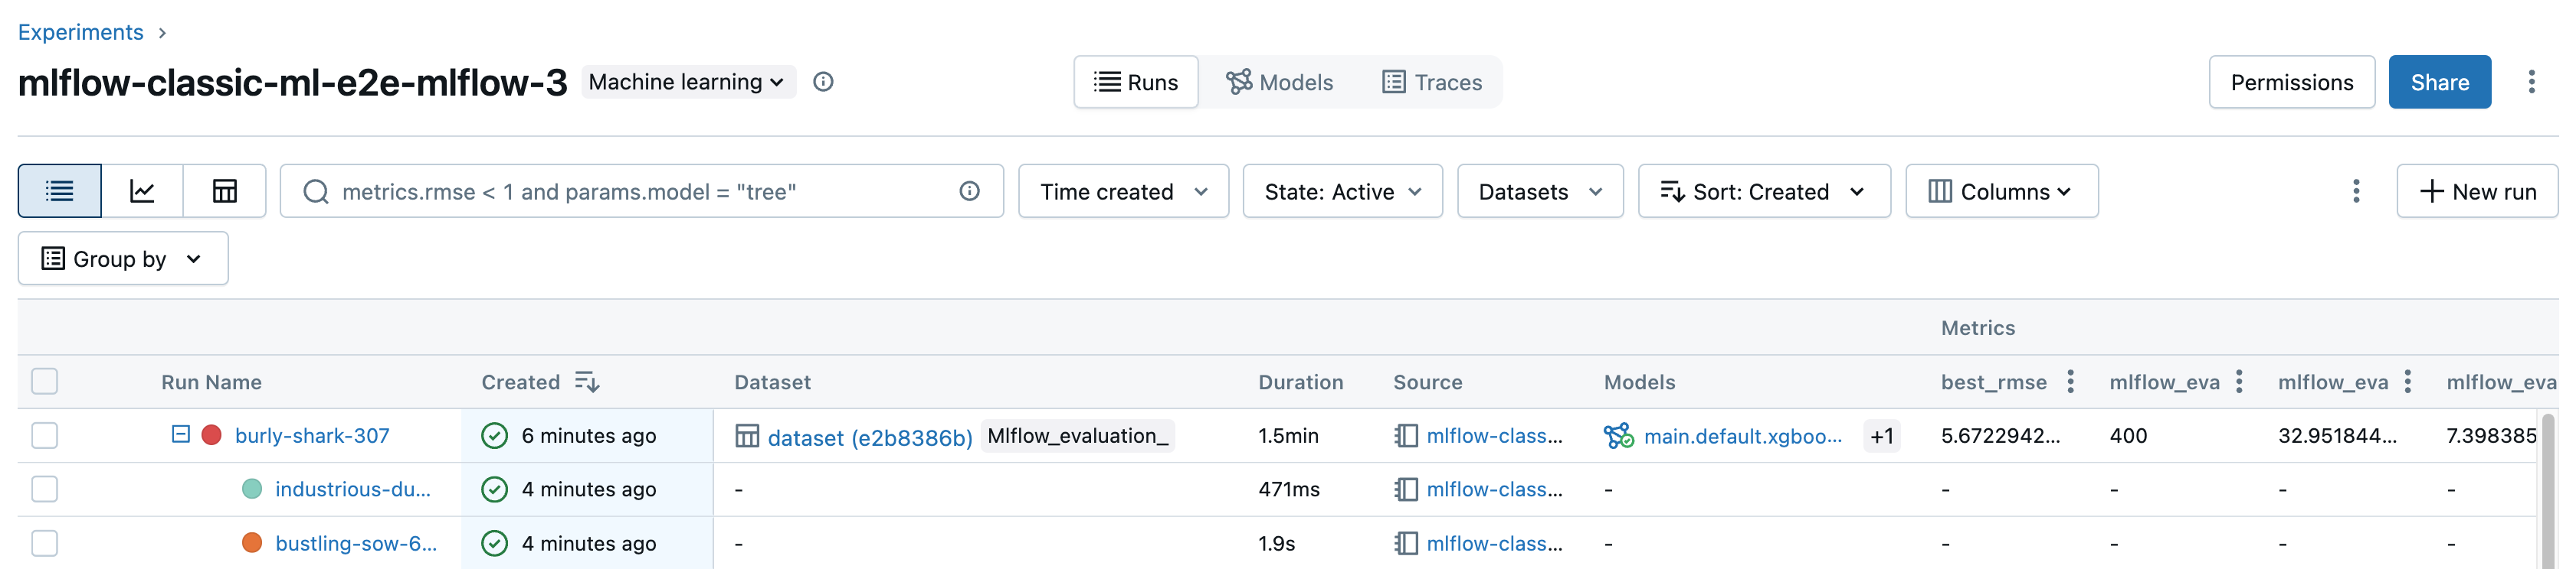Select the bustling-sow run checkbox
Viewport: 2576px width, 569px height.
(x=45, y=543)
